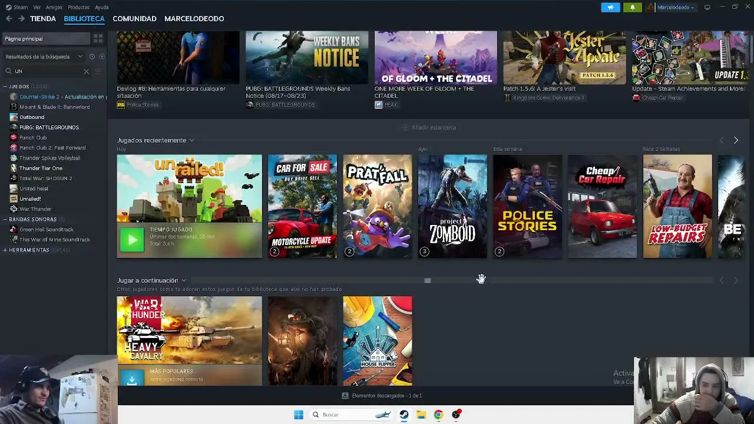
Task: Go to the TIENDA tab
Action: [43, 19]
